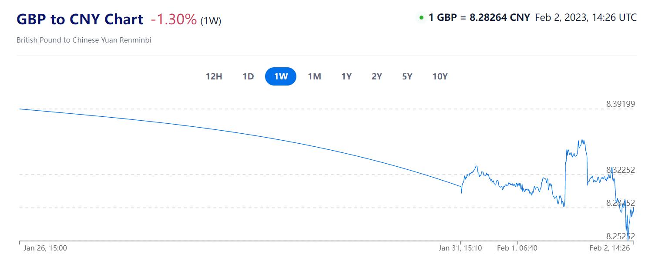The height and width of the screenshot is (267, 645).
Task: Click the 1 GBP = 8.28264 CNY rate
Action: (x=479, y=17)
